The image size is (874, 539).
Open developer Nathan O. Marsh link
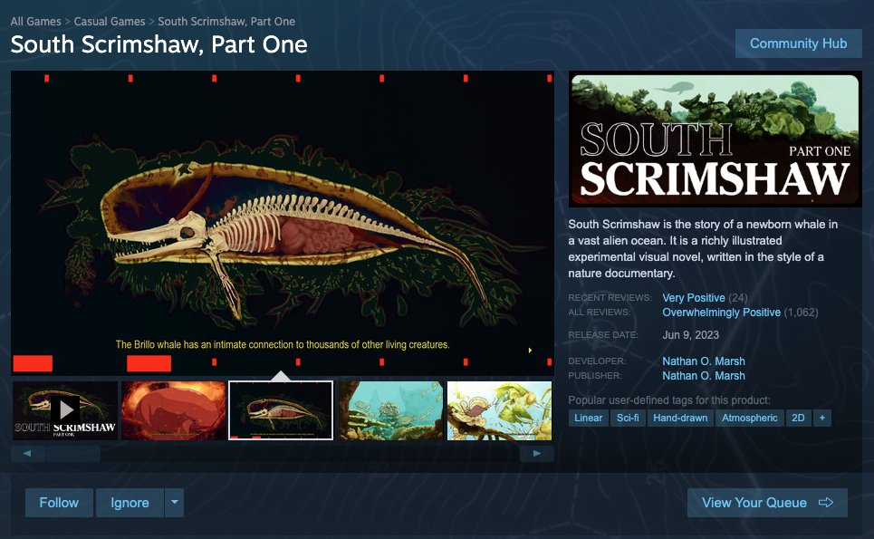coord(704,361)
